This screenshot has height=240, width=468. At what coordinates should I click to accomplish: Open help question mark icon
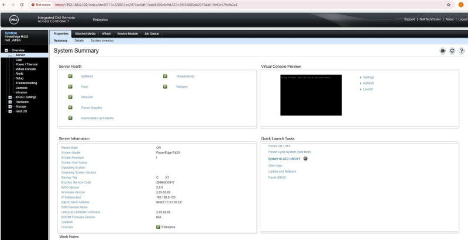[x=462, y=51]
